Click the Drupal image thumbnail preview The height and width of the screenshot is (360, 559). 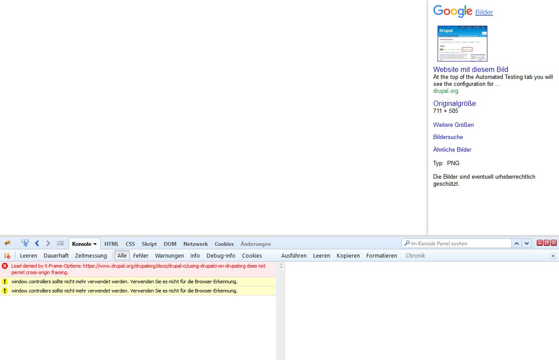(462, 44)
